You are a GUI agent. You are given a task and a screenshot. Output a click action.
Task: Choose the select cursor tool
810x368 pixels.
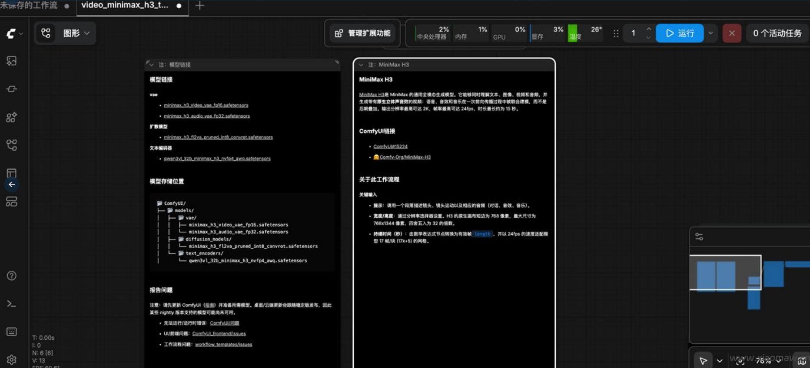point(703,360)
